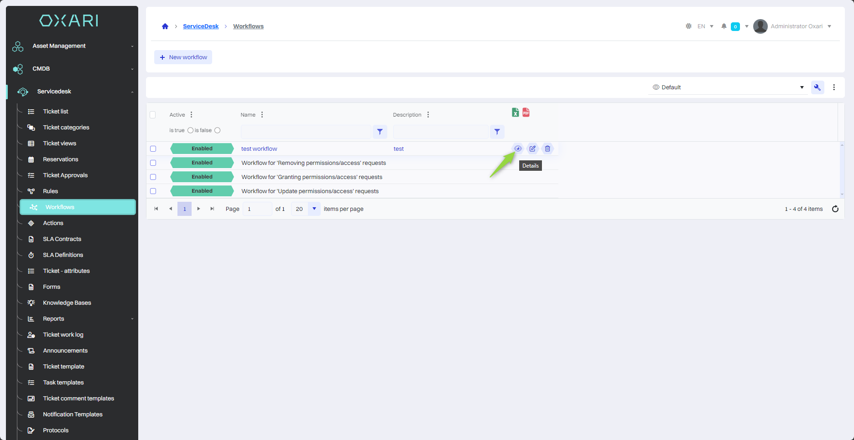
Task: Delete test workflow using trash icon
Action: coord(547,148)
